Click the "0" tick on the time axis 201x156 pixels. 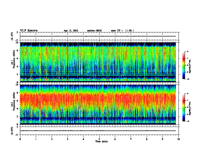(x=20, y=139)
